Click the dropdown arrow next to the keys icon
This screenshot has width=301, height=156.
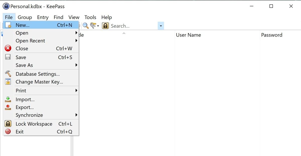pyautogui.click(x=98, y=25)
